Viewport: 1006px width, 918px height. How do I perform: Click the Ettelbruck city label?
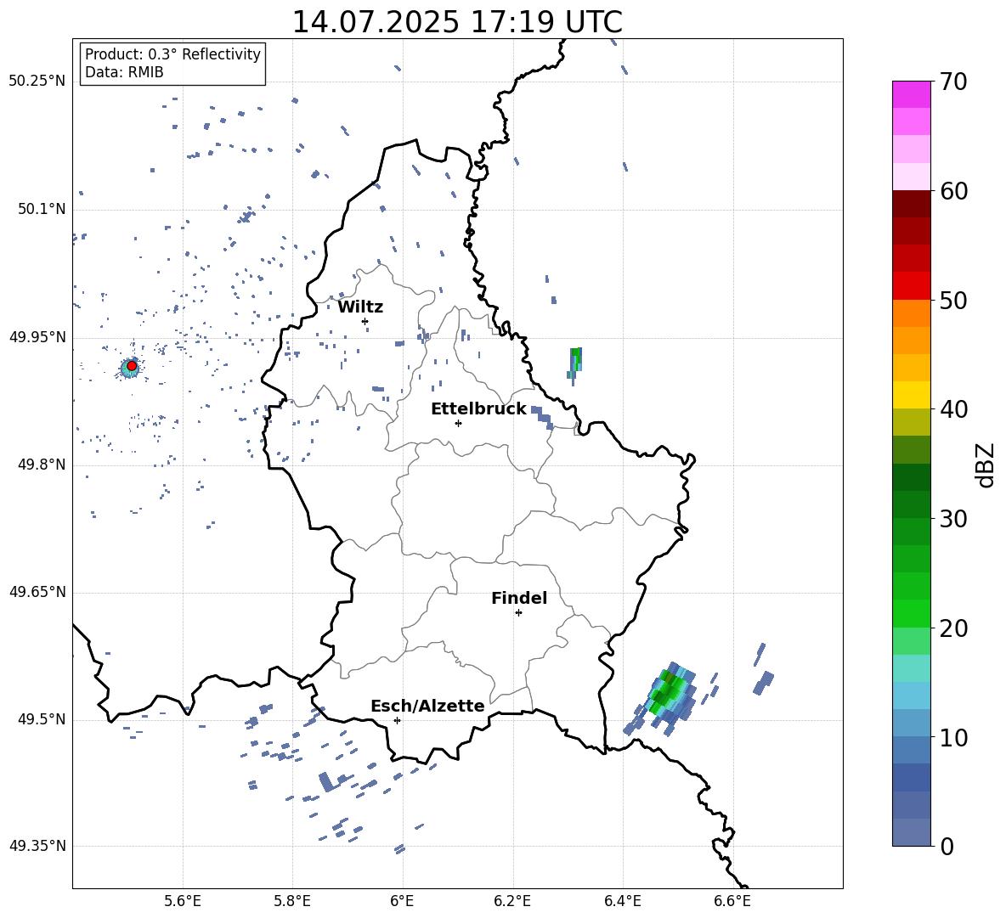pos(478,409)
